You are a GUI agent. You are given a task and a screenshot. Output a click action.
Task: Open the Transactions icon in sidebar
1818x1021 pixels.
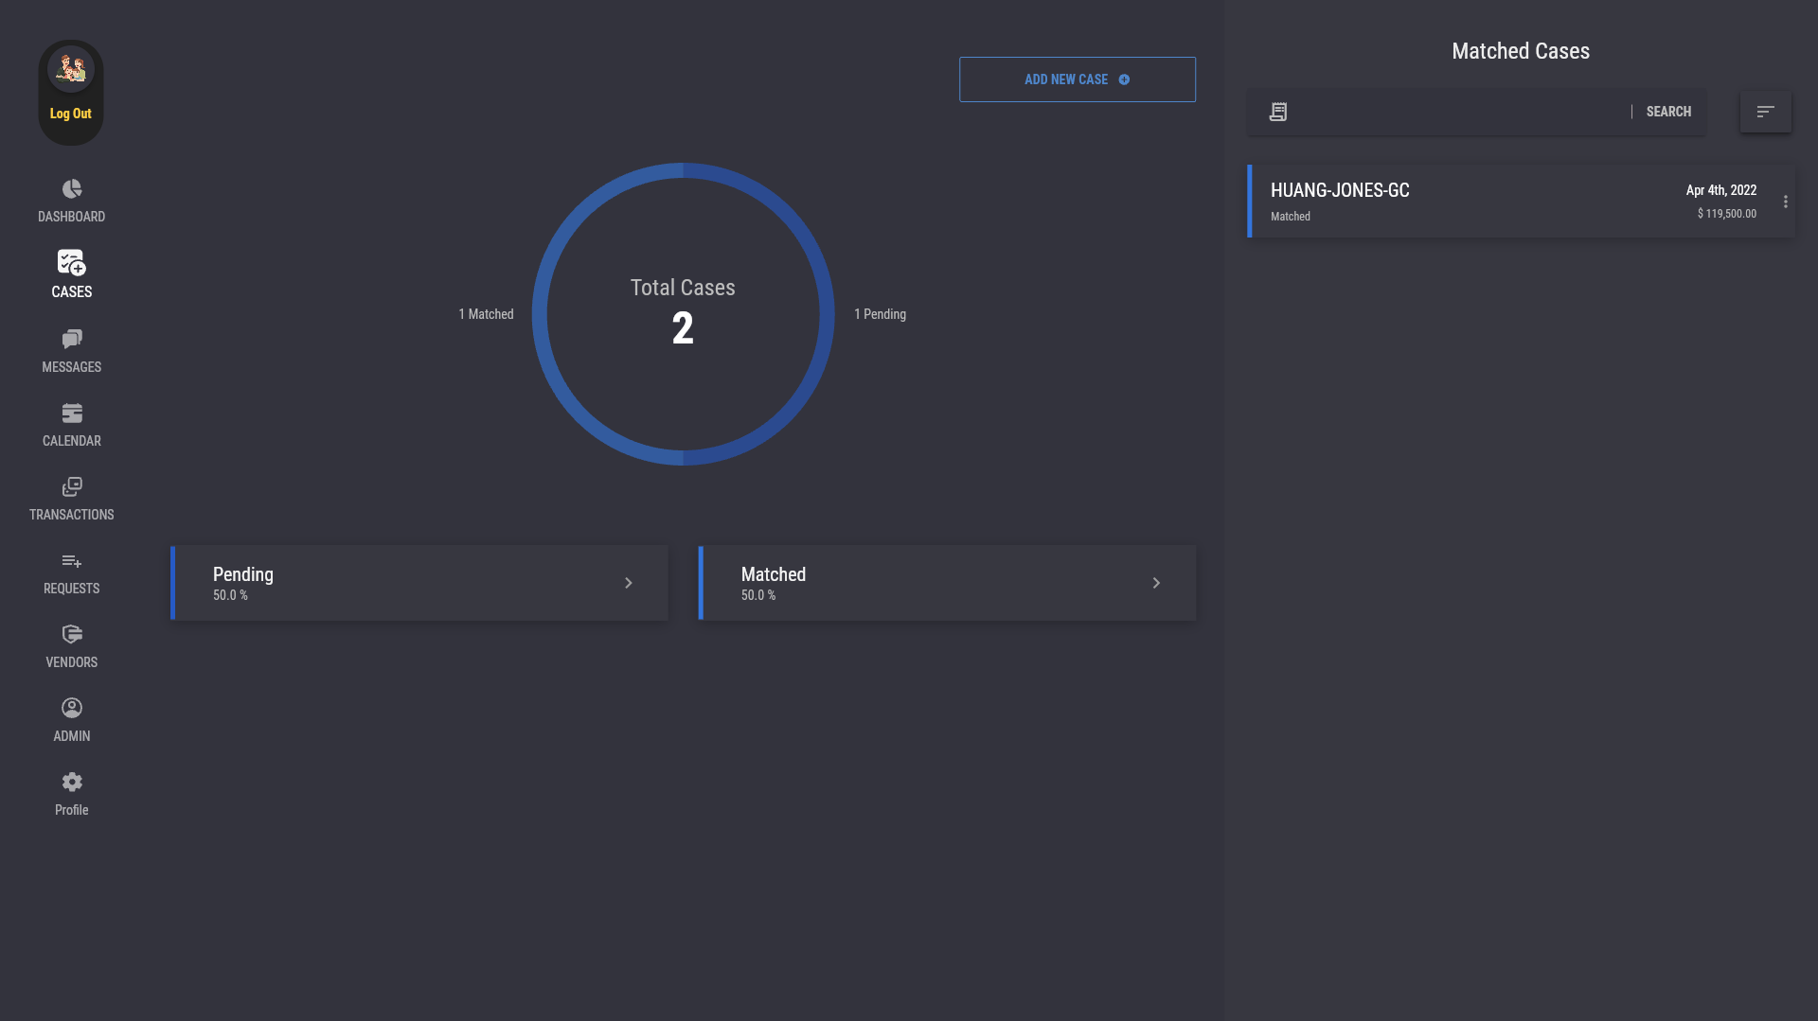(72, 486)
